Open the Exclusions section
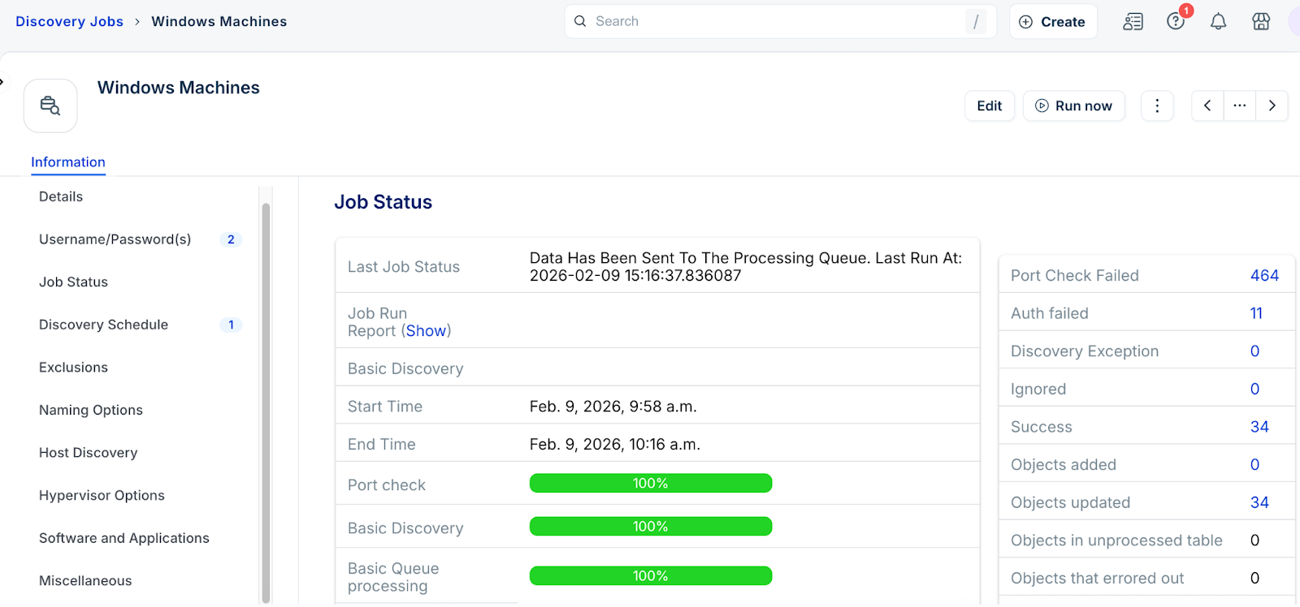The image size is (1300, 607). click(x=73, y=368)
